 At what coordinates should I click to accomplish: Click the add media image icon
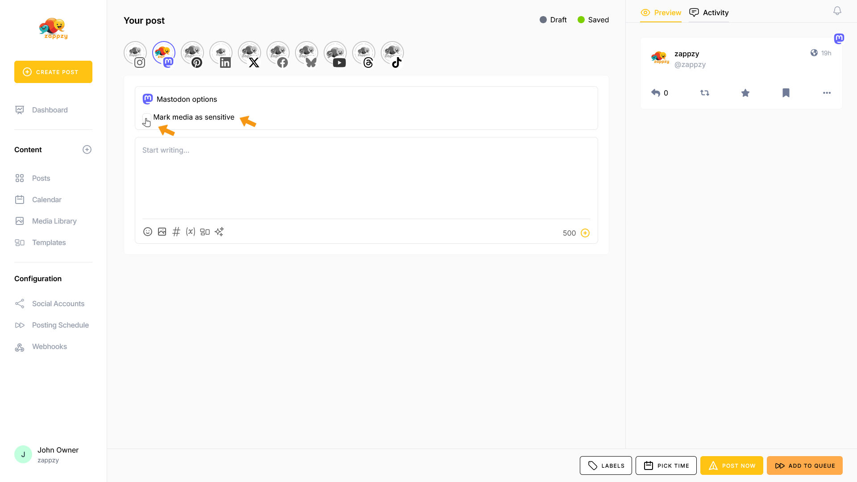coord(162,232)
